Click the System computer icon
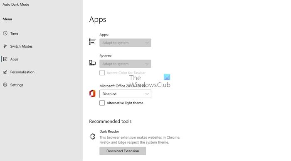Image resolution: width=291 pixels, height=161 pixels. (x=92, y=63)
